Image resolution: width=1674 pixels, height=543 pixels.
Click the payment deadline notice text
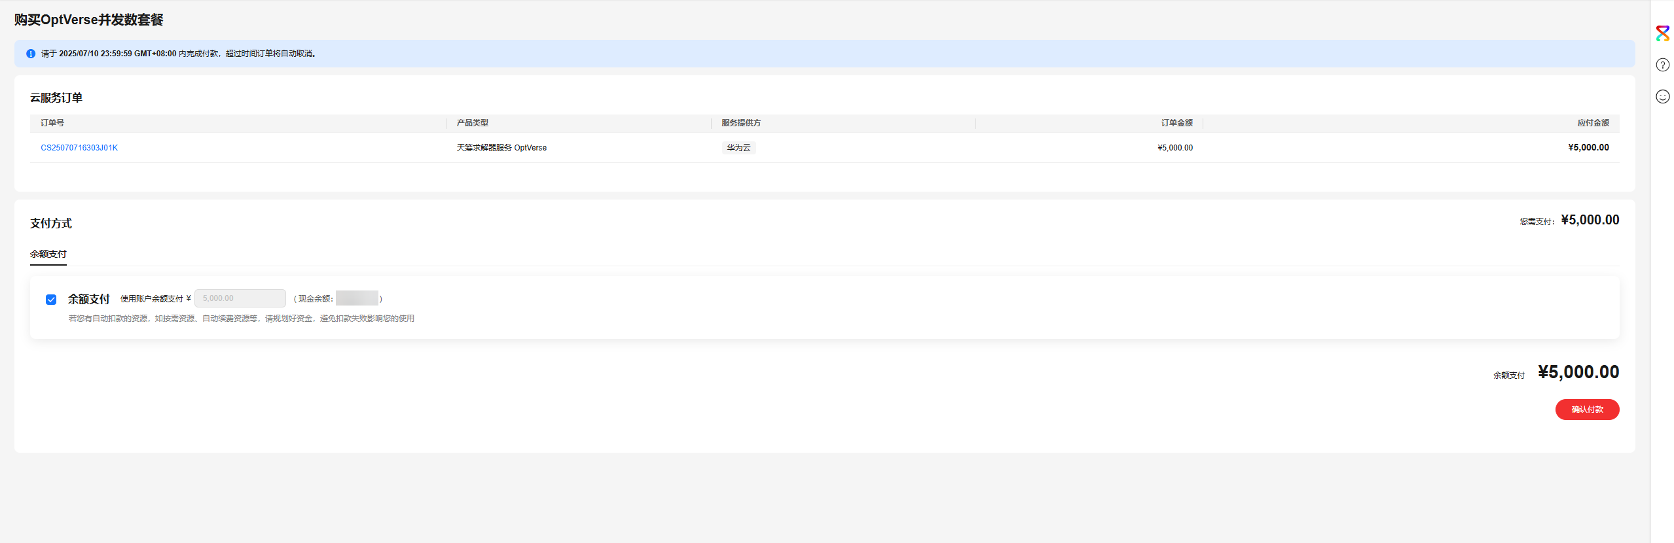[180, 54]
